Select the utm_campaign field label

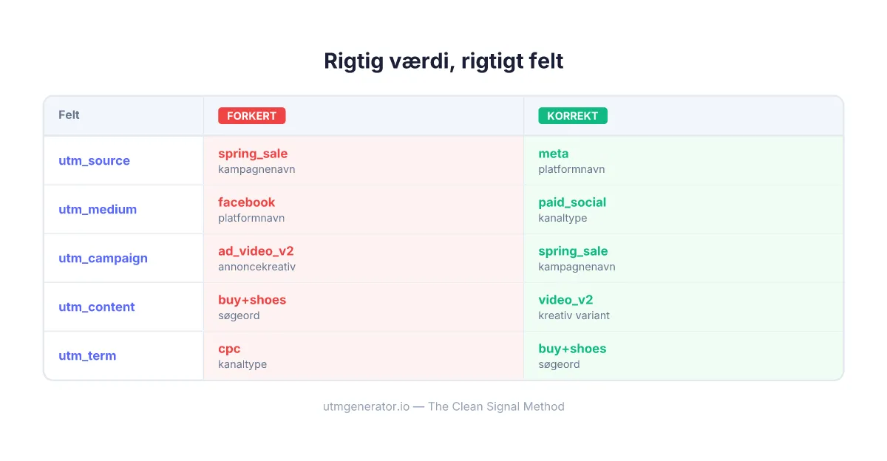click(103, 259)
